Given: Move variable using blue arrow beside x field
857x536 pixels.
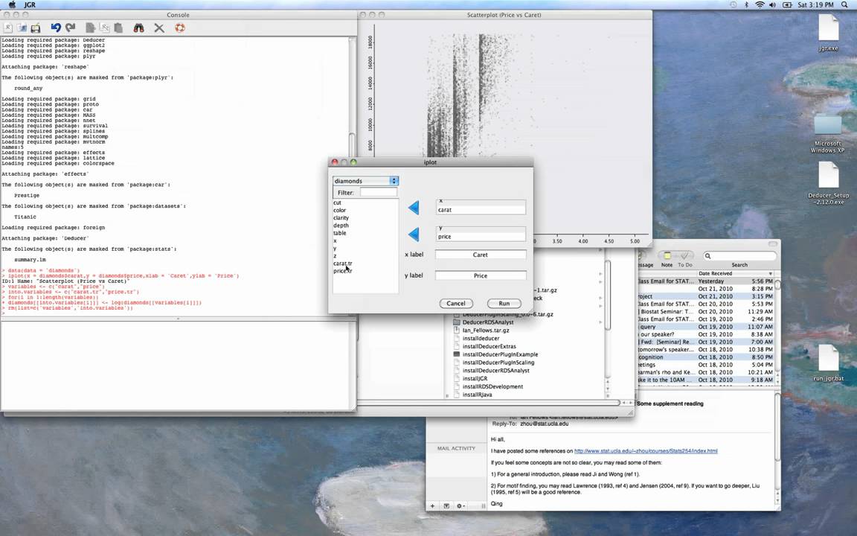Looking at the screenshot, I should click(x=414, y=207).
